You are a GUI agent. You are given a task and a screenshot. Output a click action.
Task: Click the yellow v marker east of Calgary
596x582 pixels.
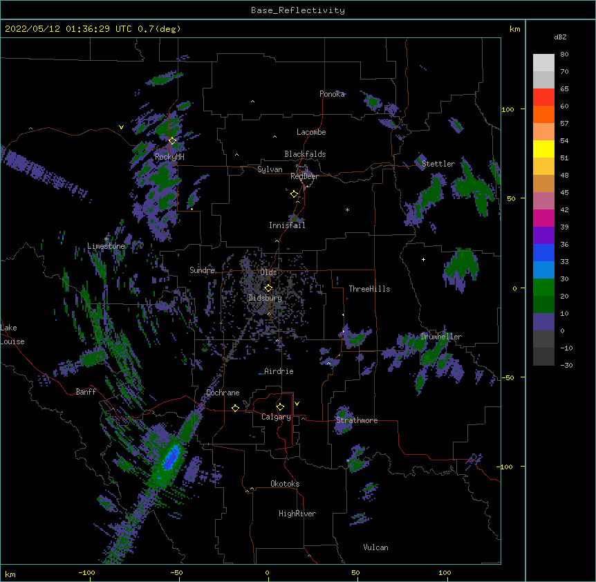(297, 404)
